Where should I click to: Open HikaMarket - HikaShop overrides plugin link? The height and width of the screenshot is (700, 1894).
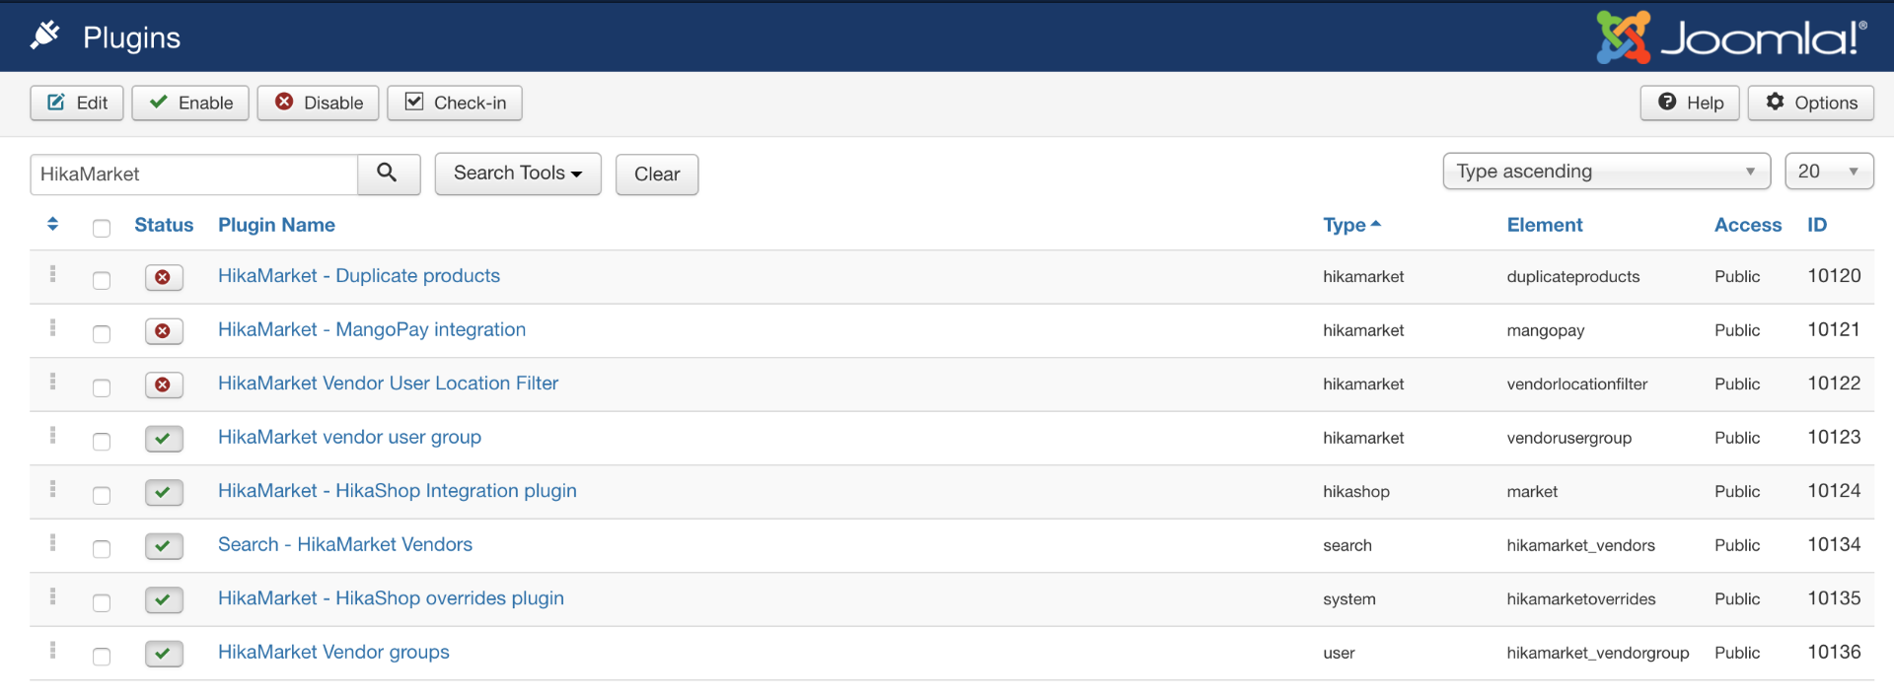tap(391, 598)
